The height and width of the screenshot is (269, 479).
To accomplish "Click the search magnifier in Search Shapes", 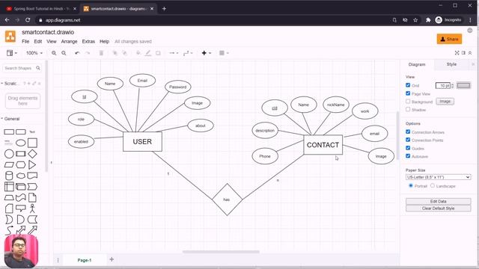I will [x=38, y=68].
